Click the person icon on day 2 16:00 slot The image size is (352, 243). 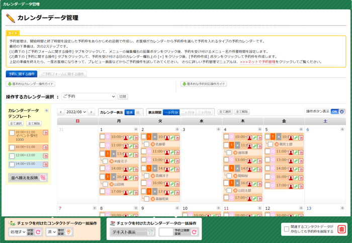pos(167,184)
